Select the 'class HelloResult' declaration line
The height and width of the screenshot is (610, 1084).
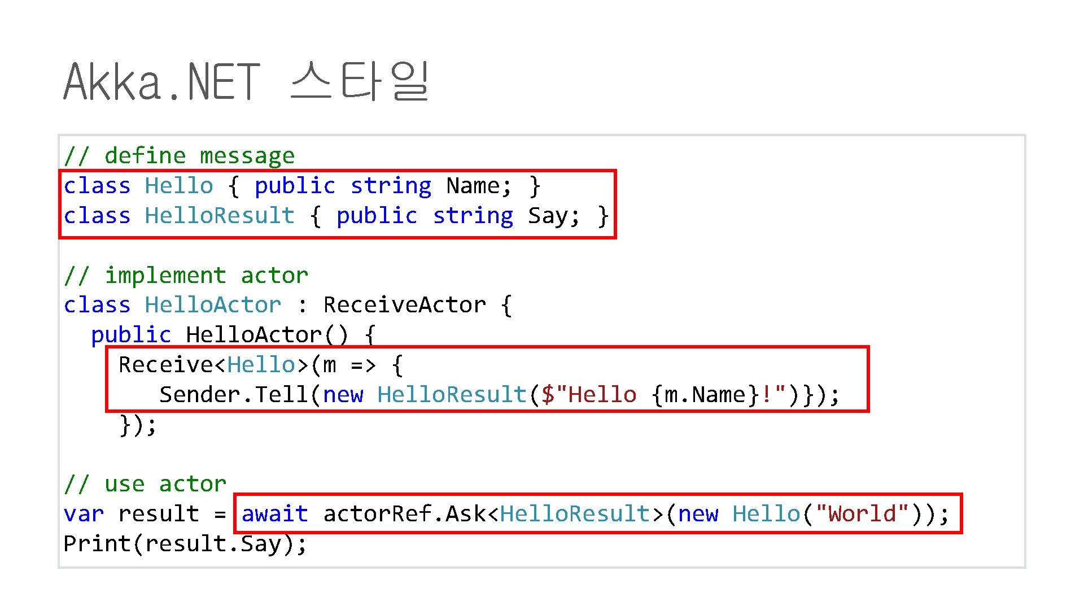(336, 216)
